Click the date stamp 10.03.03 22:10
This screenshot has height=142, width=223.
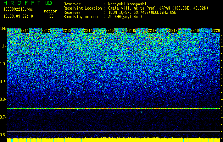(x=18, y=16)
